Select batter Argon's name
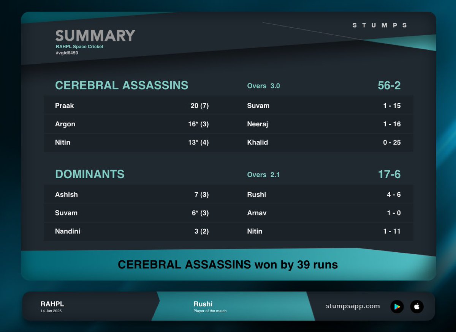456x332 pixels. 65,124
